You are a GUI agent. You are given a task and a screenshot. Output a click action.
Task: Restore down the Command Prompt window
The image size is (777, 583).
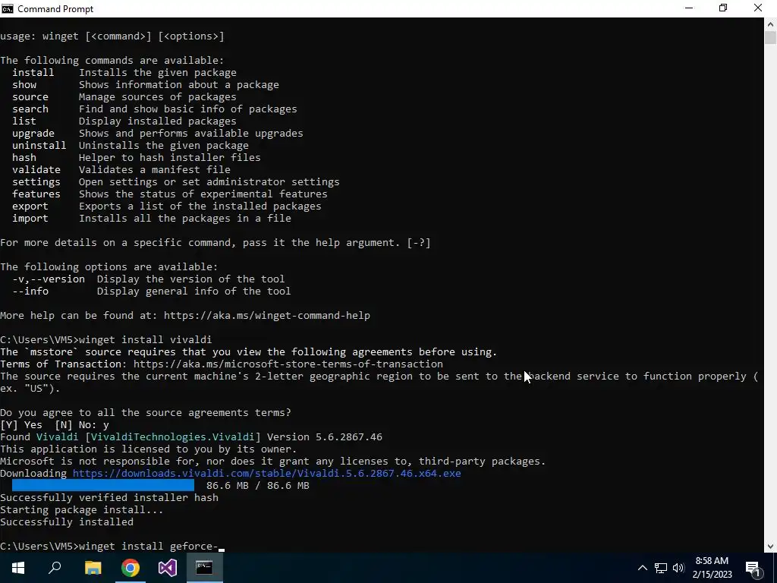(x=723, y=8)
